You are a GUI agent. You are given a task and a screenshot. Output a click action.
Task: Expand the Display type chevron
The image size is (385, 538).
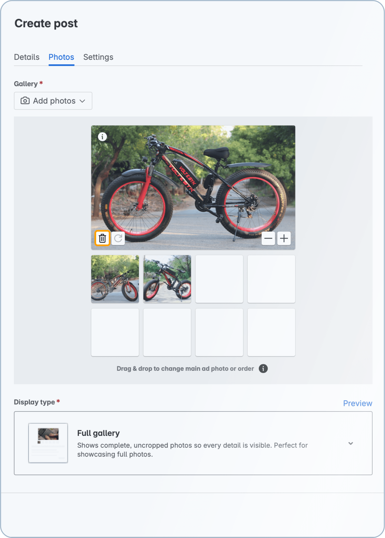click(351, 443)
